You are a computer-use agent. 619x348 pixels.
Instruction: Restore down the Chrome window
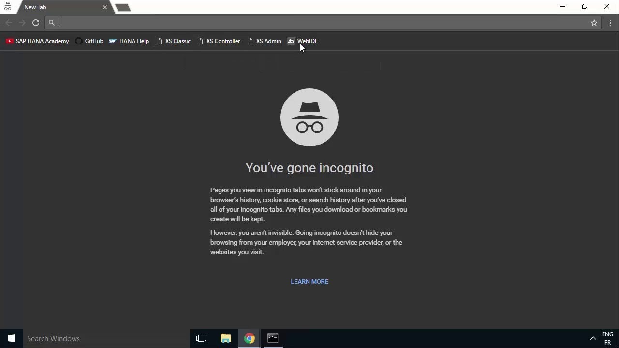click(x=585, y=7)
